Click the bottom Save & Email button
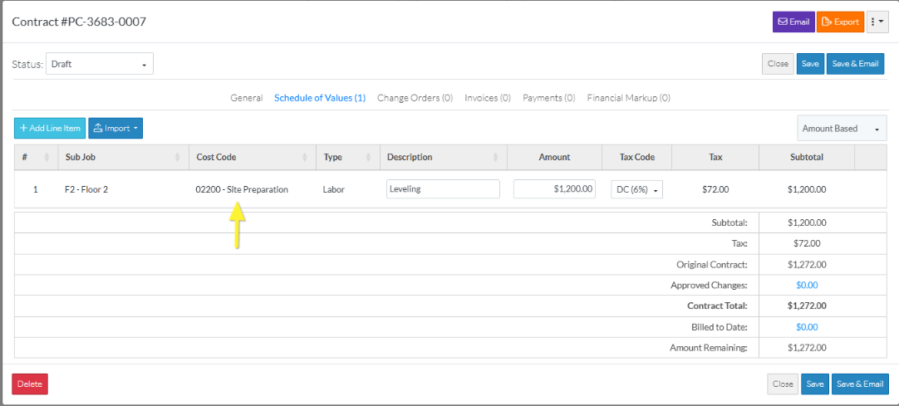This screenshot has height=406, width=899. click(860, 384)
